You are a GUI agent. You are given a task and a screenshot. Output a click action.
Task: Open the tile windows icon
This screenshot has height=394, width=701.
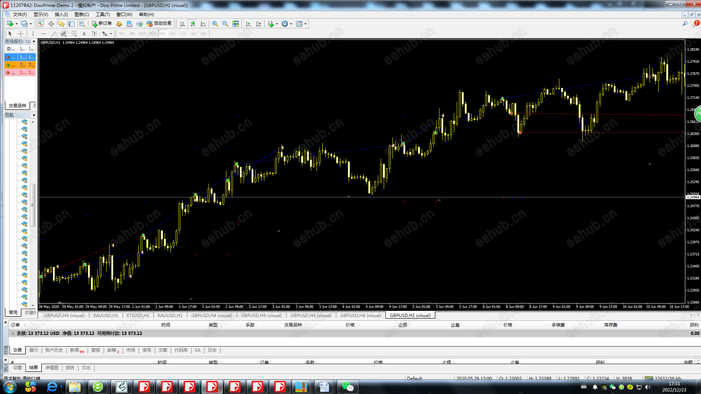[x=235, y=24]
